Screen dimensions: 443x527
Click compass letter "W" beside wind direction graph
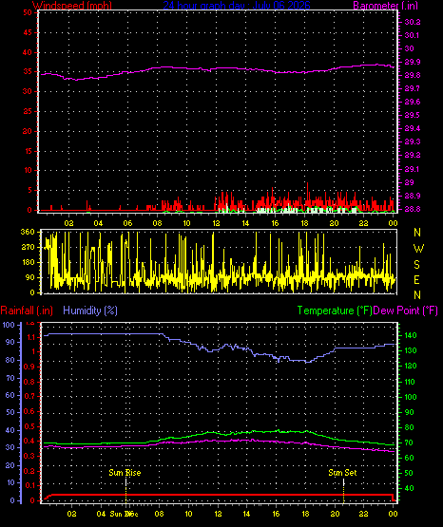[x=418, y=249]
